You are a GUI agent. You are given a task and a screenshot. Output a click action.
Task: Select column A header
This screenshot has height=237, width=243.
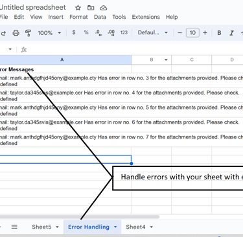coord(65,60)
